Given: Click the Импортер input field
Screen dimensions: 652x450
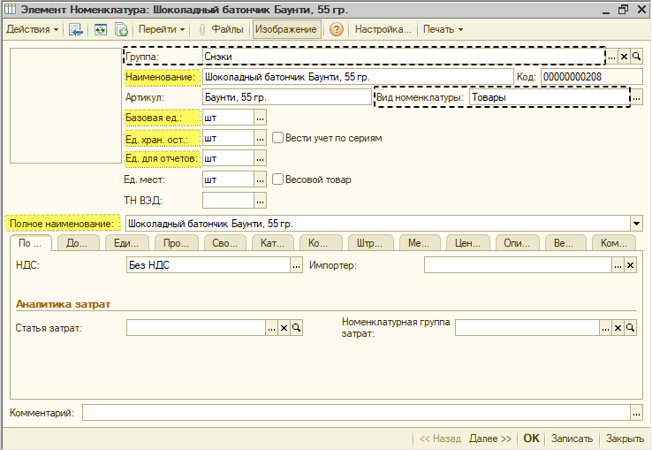Looking at the screenshot, I should click(x=518, y=265).
